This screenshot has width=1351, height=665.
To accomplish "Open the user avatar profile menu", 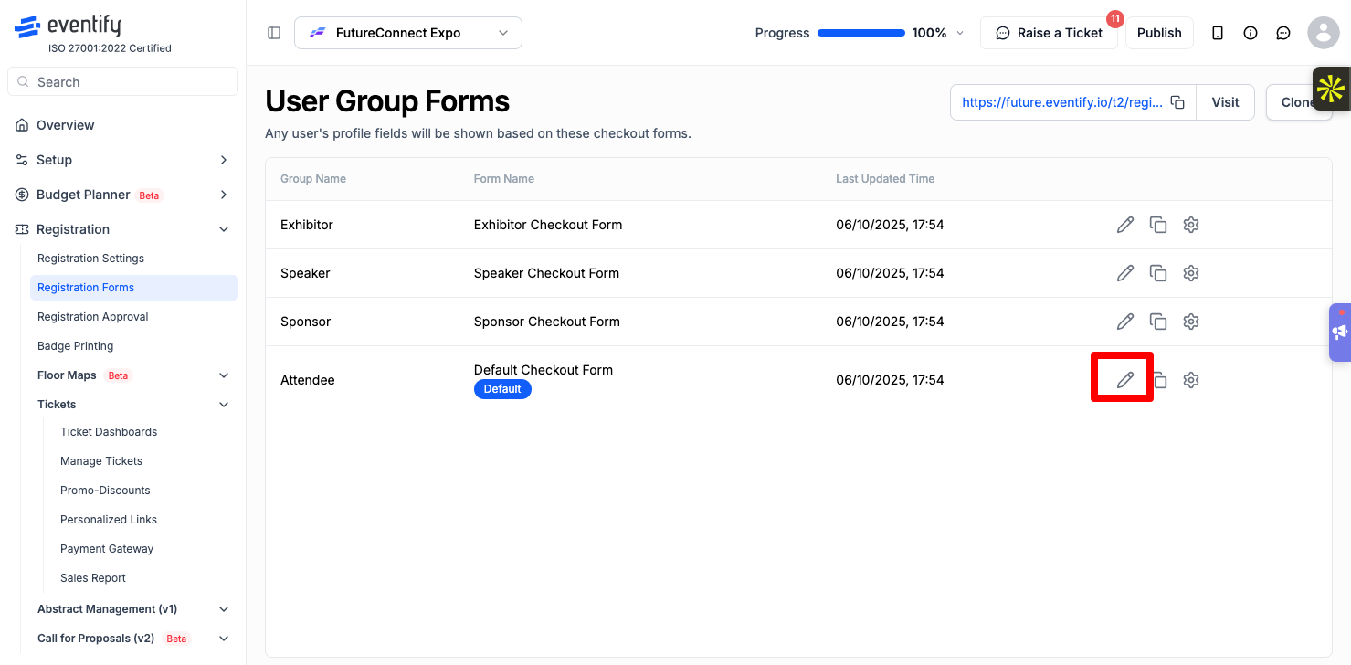I will [x=1324, y=33].
